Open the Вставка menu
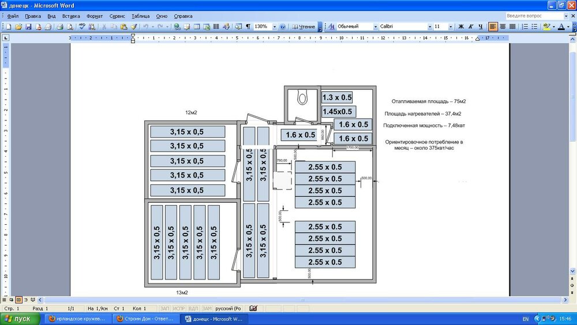Screen dimensions: 577x325 coord(71,16)
